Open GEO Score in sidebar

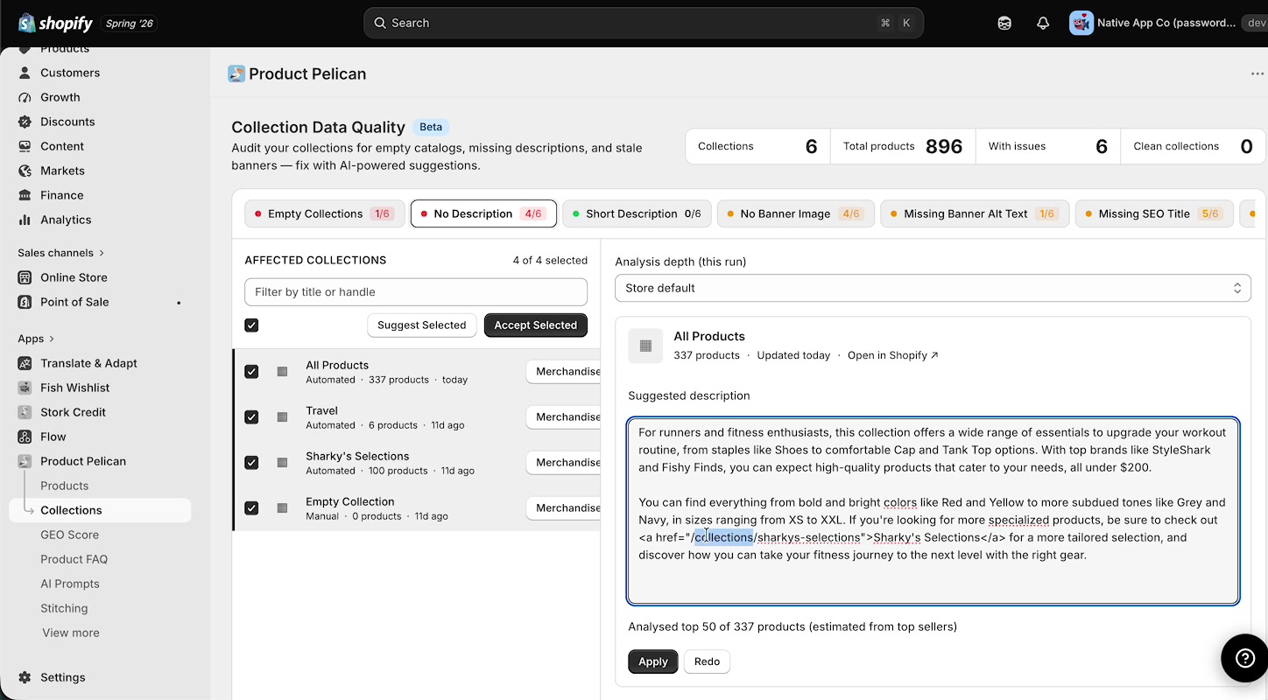(x=69, y=535)
